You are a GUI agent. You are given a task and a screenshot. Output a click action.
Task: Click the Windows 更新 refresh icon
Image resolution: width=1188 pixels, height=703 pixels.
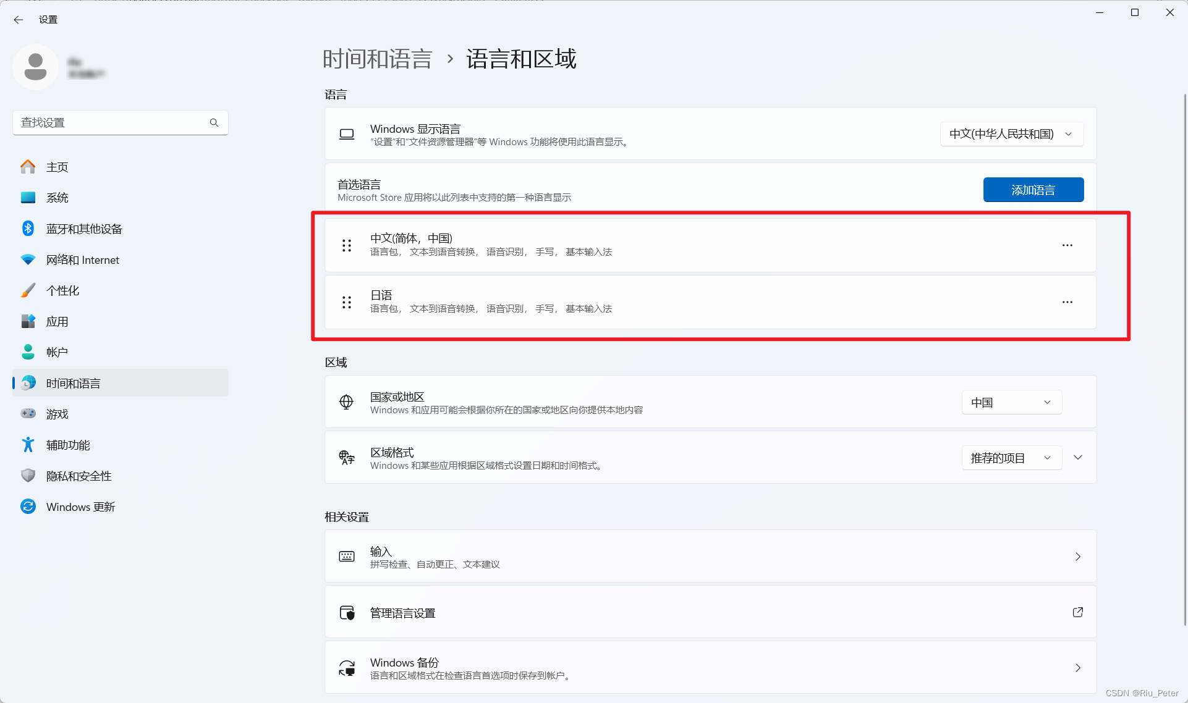tap(28, 507)
